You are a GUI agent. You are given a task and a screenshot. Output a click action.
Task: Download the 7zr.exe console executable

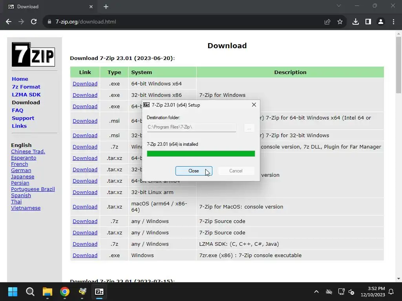[x=85, y=256]
